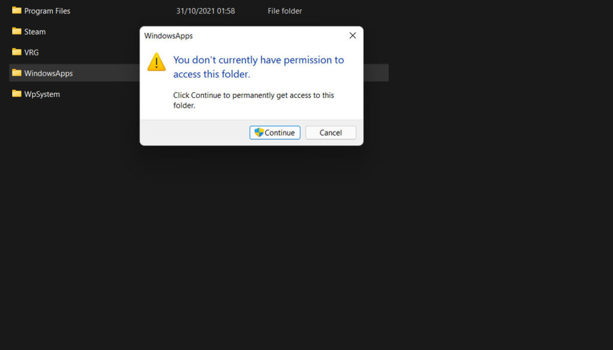613x350 pixels.
Task: Click the Steam folder icon
Action: coord(16,32)
